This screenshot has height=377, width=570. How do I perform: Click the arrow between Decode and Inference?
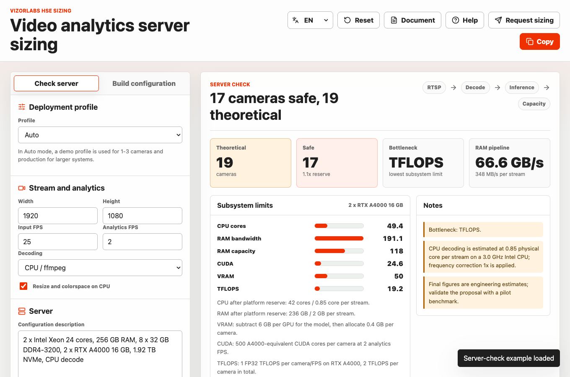497,88
